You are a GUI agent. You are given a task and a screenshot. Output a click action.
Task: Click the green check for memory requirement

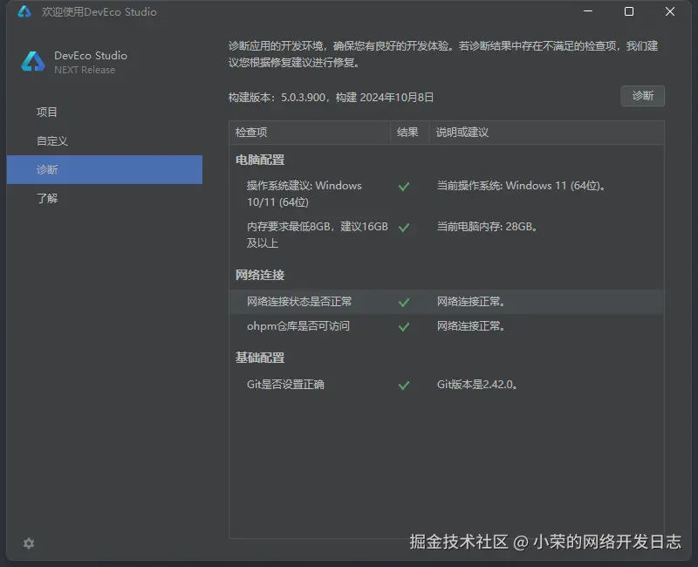click(x=404, y=228)
